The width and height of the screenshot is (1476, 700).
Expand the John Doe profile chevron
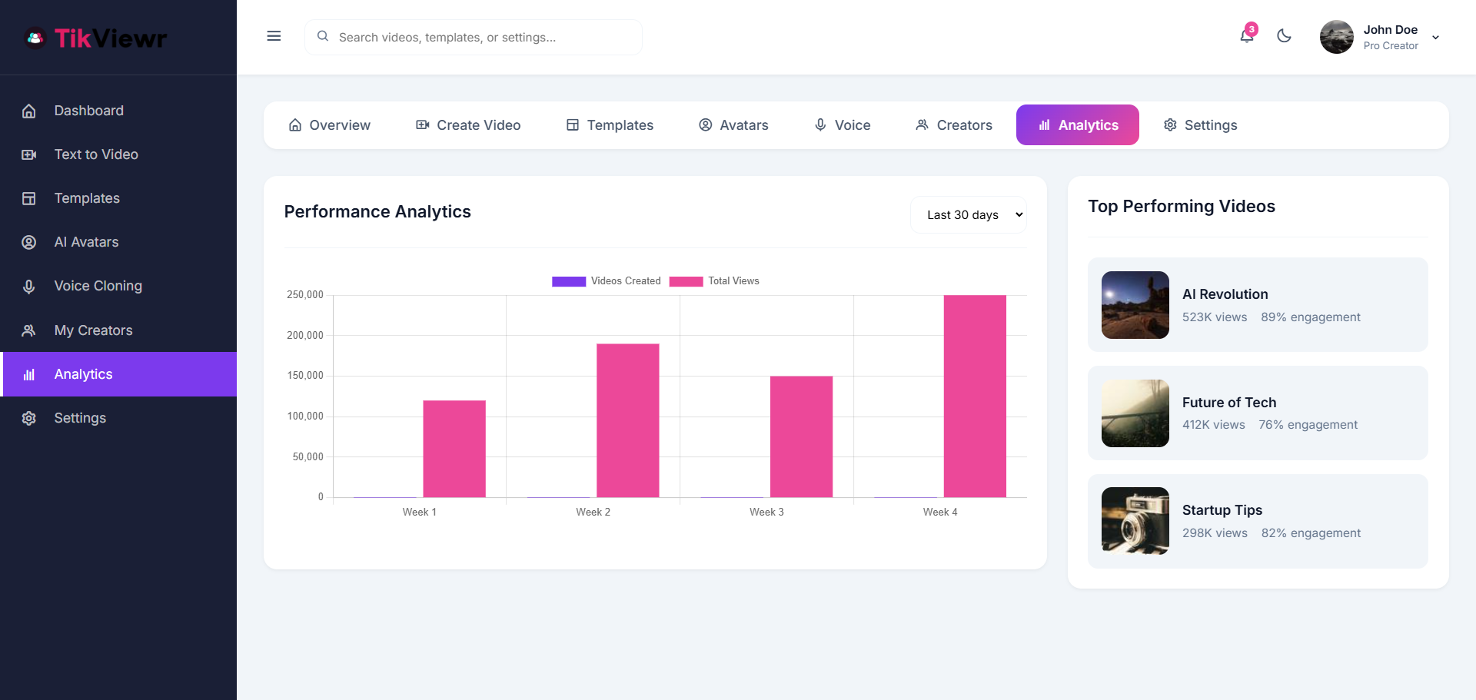click(1436, 37)
